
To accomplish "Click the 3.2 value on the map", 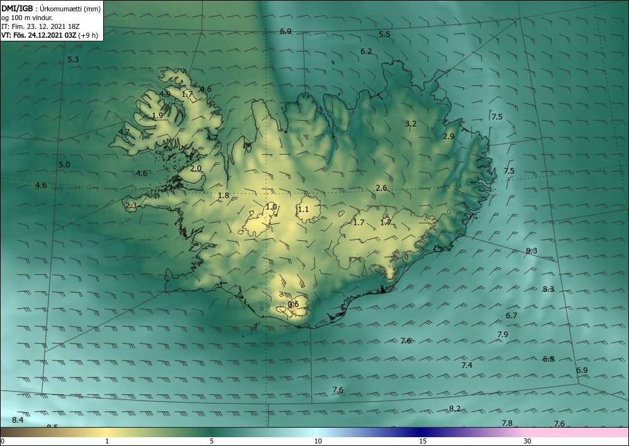I will (411, 123).
